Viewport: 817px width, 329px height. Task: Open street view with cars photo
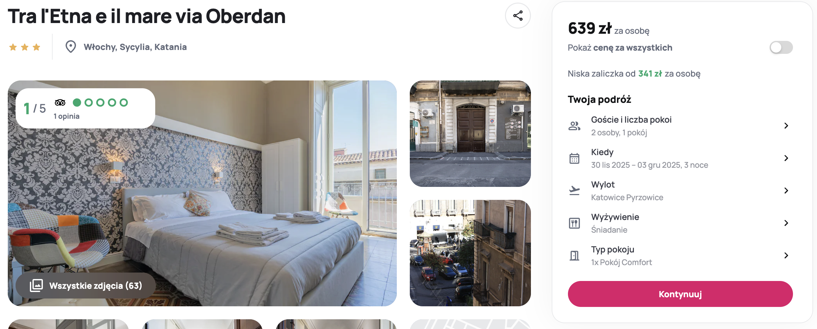(470, 253)
